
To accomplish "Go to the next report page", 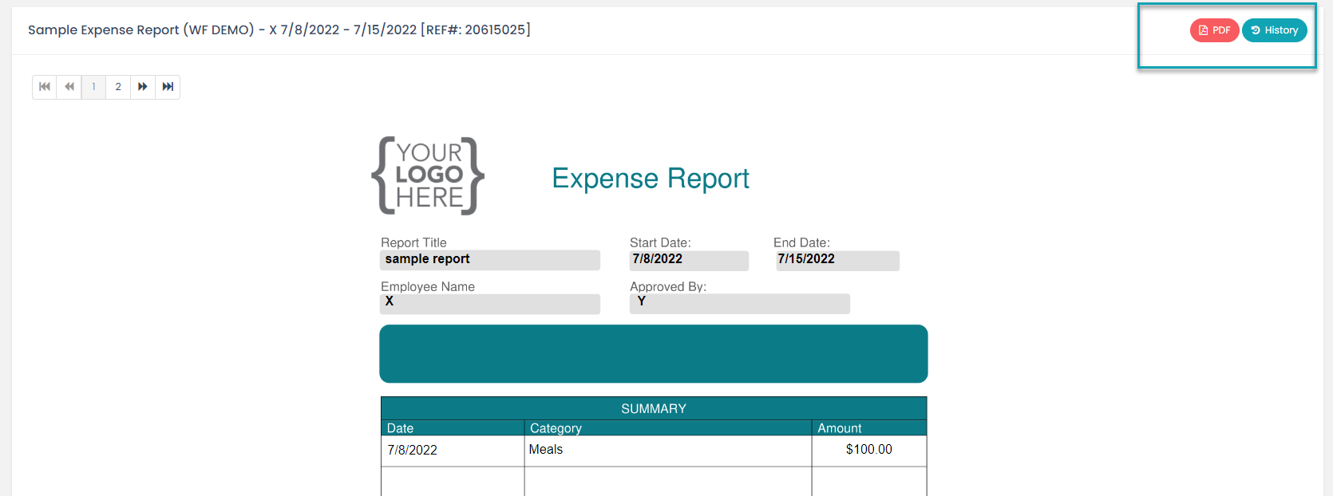I will [x=143, y=87].
